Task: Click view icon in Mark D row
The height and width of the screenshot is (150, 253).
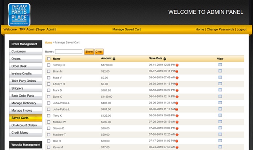Action: [220, 90]
